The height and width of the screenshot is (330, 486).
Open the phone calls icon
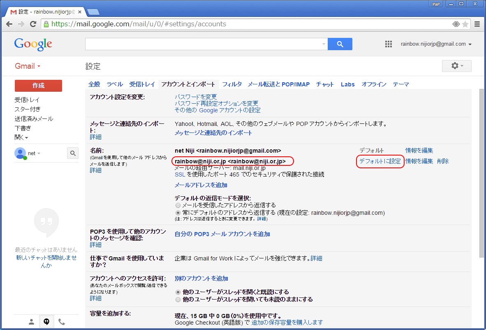click(62, 322)
